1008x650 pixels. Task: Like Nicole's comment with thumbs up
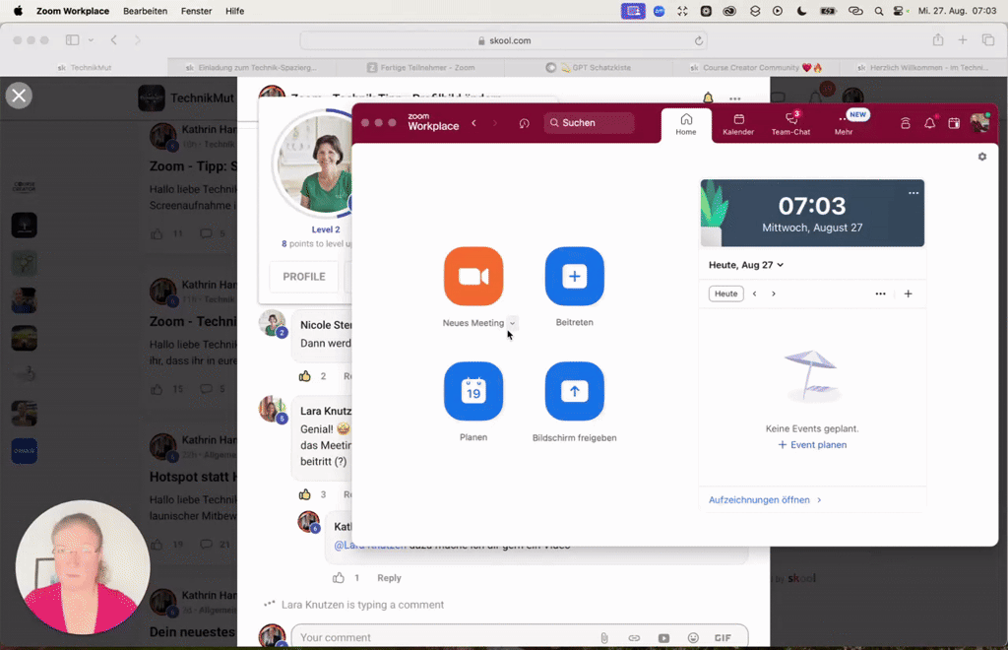(305, 376)
